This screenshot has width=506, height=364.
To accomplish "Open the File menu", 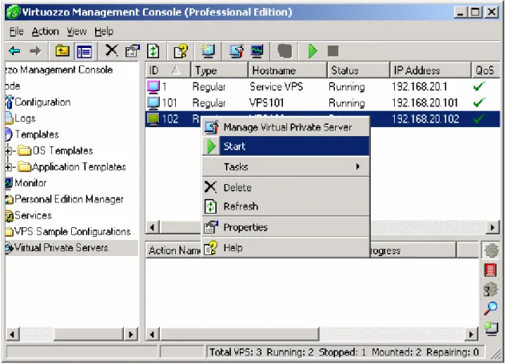I will 16,31.
